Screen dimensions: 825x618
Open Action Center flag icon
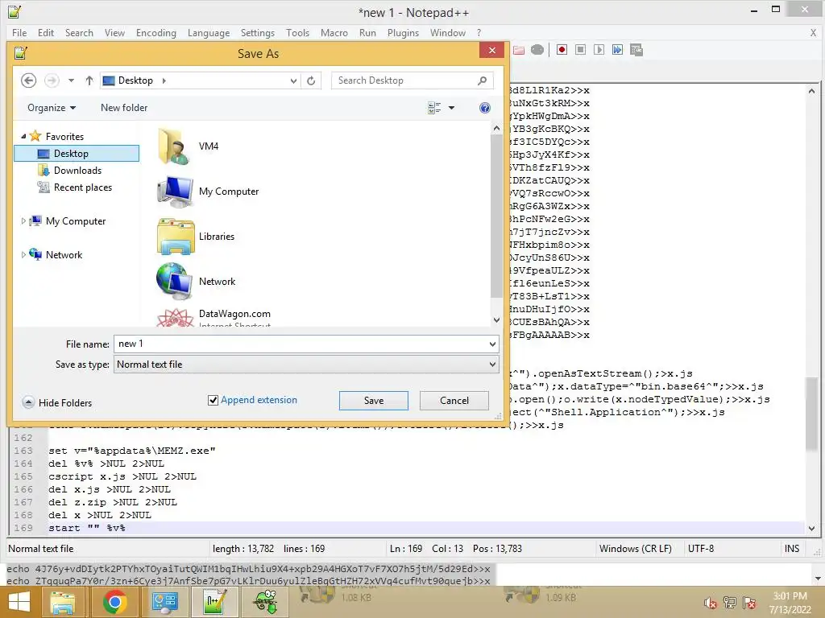pyautogui.click(x=749, y=603)
